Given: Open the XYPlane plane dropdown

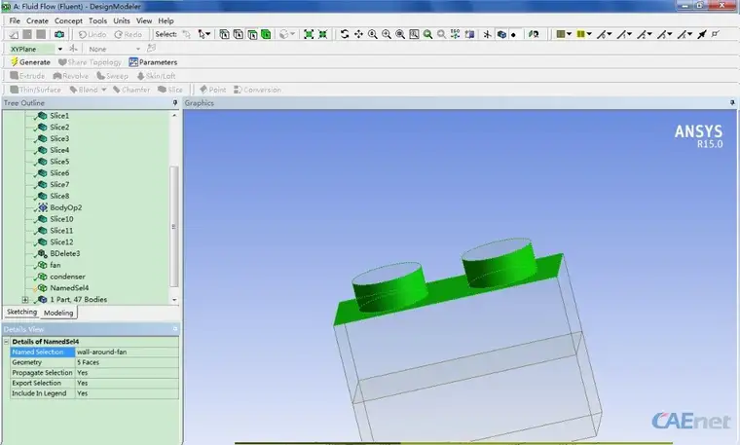Looking at the screenshot, I should tap(60, 49).
